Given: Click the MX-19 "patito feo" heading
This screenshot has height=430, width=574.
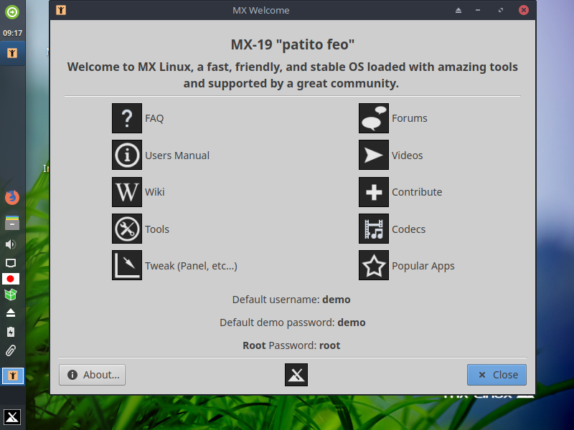Looking at the screenshot, I should [x=293, y=44].
